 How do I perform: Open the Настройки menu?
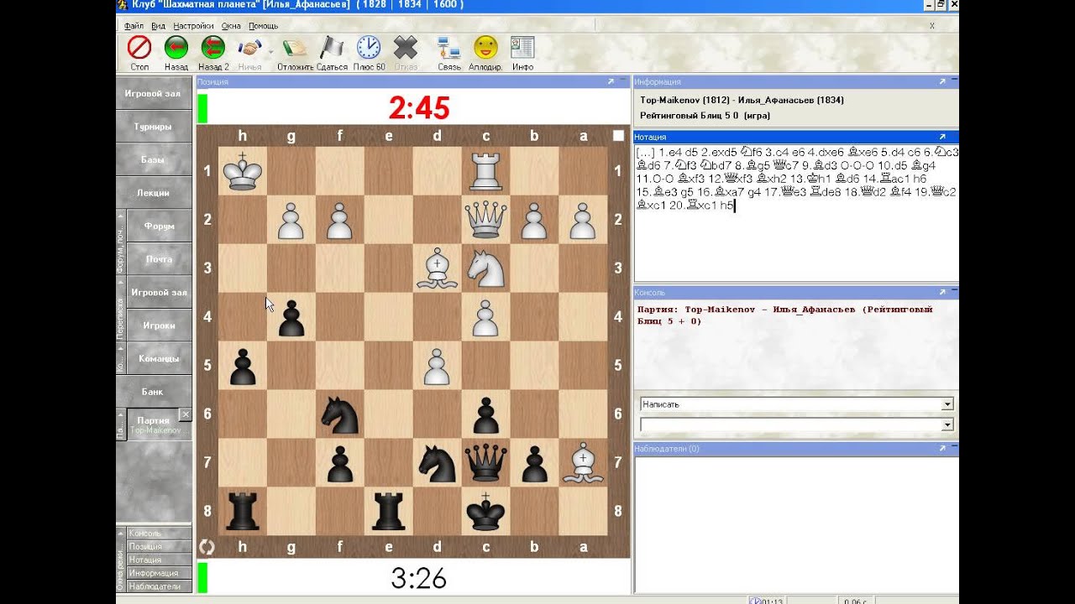194,26
